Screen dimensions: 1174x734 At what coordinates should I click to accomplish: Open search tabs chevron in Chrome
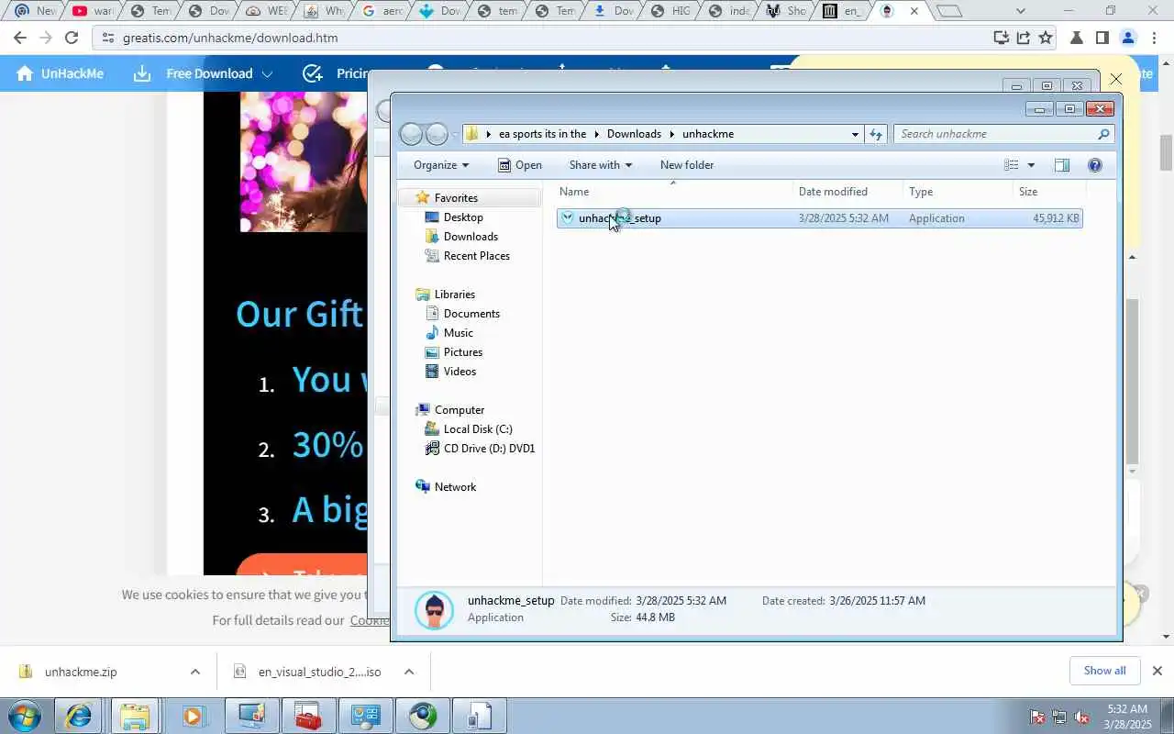1021,11
